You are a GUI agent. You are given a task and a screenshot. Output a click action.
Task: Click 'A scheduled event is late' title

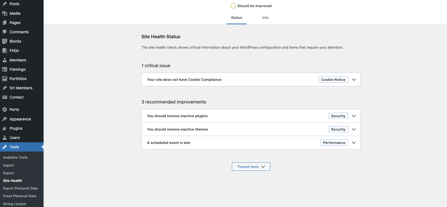coord(169,143)
